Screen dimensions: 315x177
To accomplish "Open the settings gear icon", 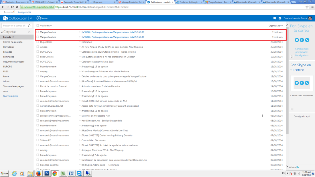I will 280,18.
